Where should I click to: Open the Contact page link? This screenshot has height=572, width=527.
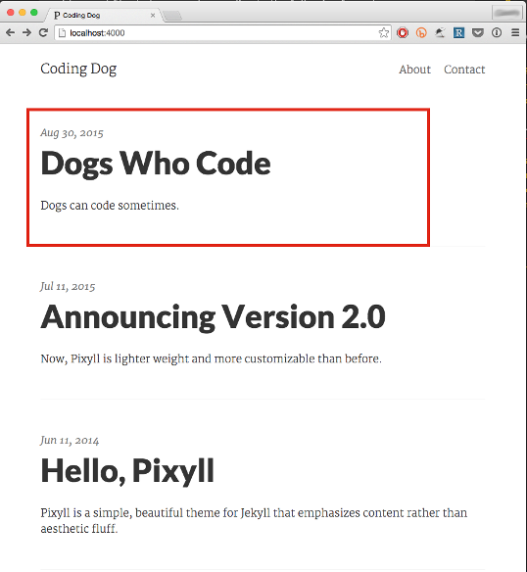click(x=464, y=70)
